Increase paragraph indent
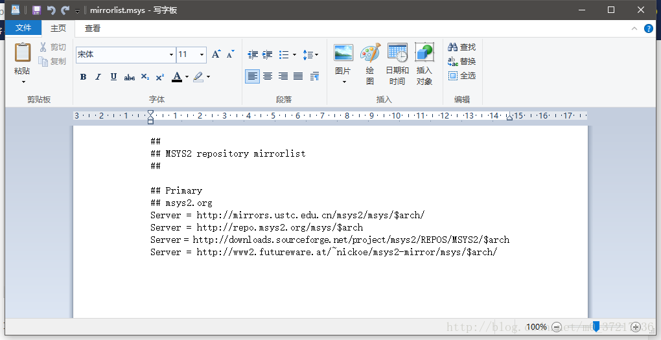The height and width of the screenshot is (340, 661). (x=267, y=55)
